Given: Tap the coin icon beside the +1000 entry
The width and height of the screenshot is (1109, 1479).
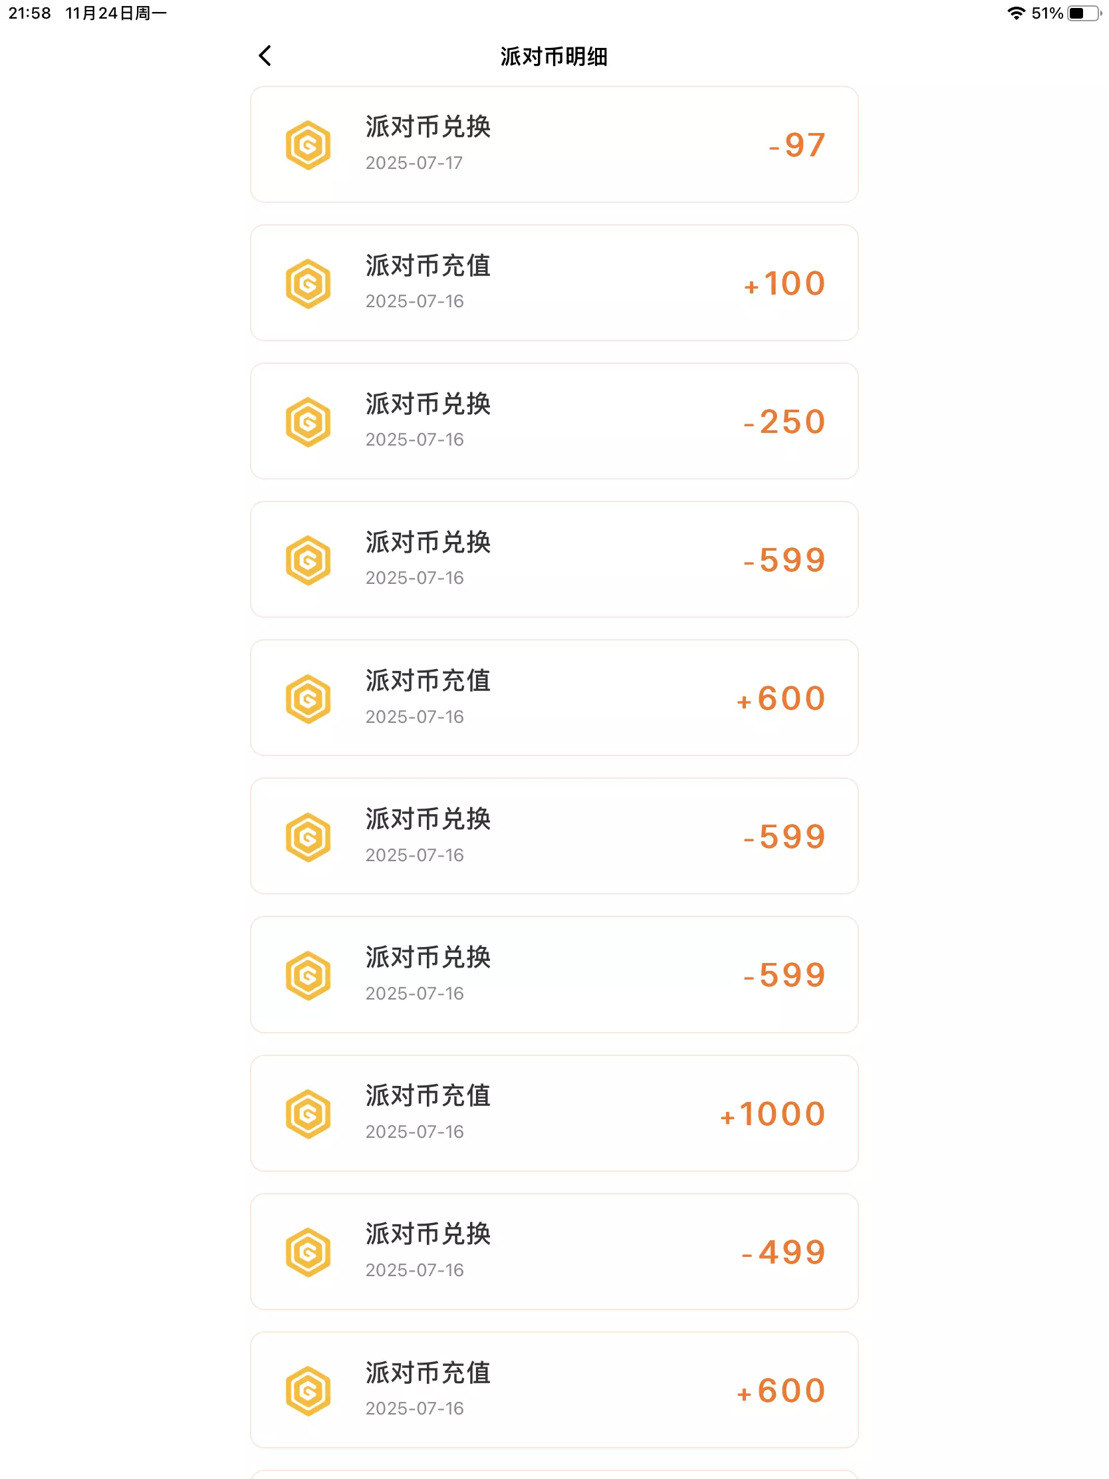Looking at the screenshot, I should [308, 1114].
